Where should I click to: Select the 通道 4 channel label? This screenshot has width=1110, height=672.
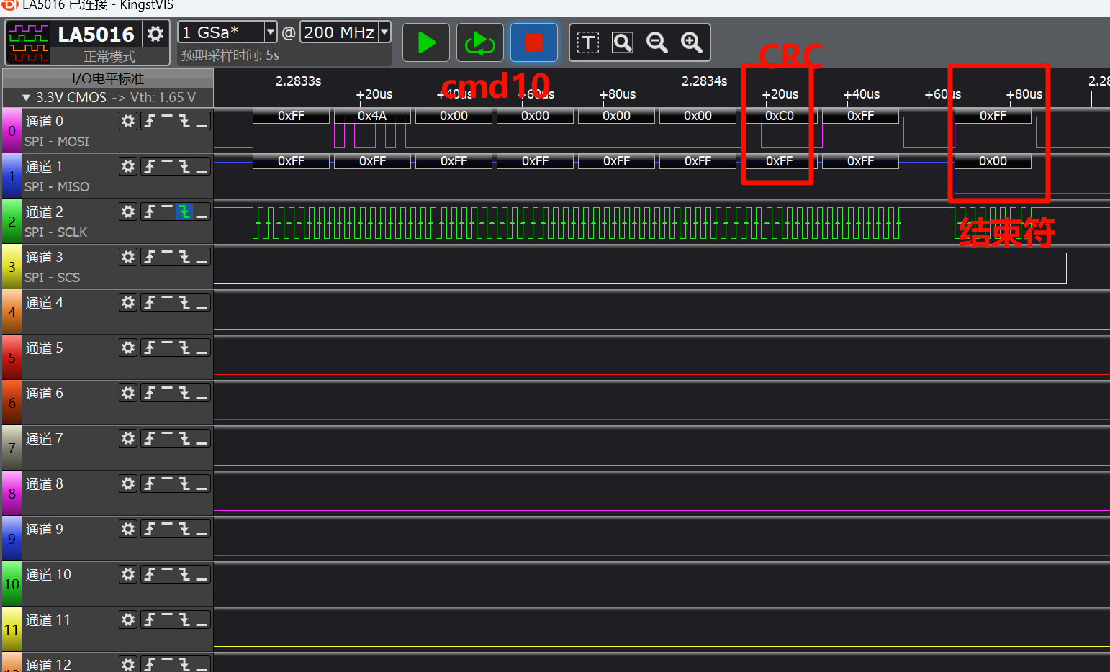[45, 303]
